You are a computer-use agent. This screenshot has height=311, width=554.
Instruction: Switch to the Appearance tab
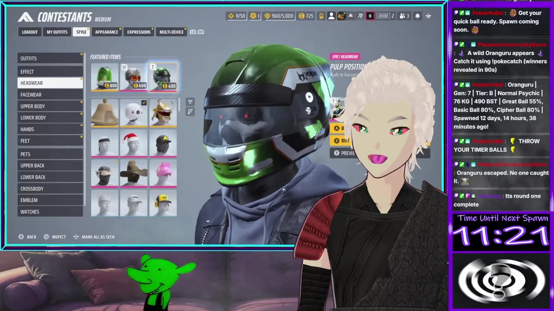(106, 32)
